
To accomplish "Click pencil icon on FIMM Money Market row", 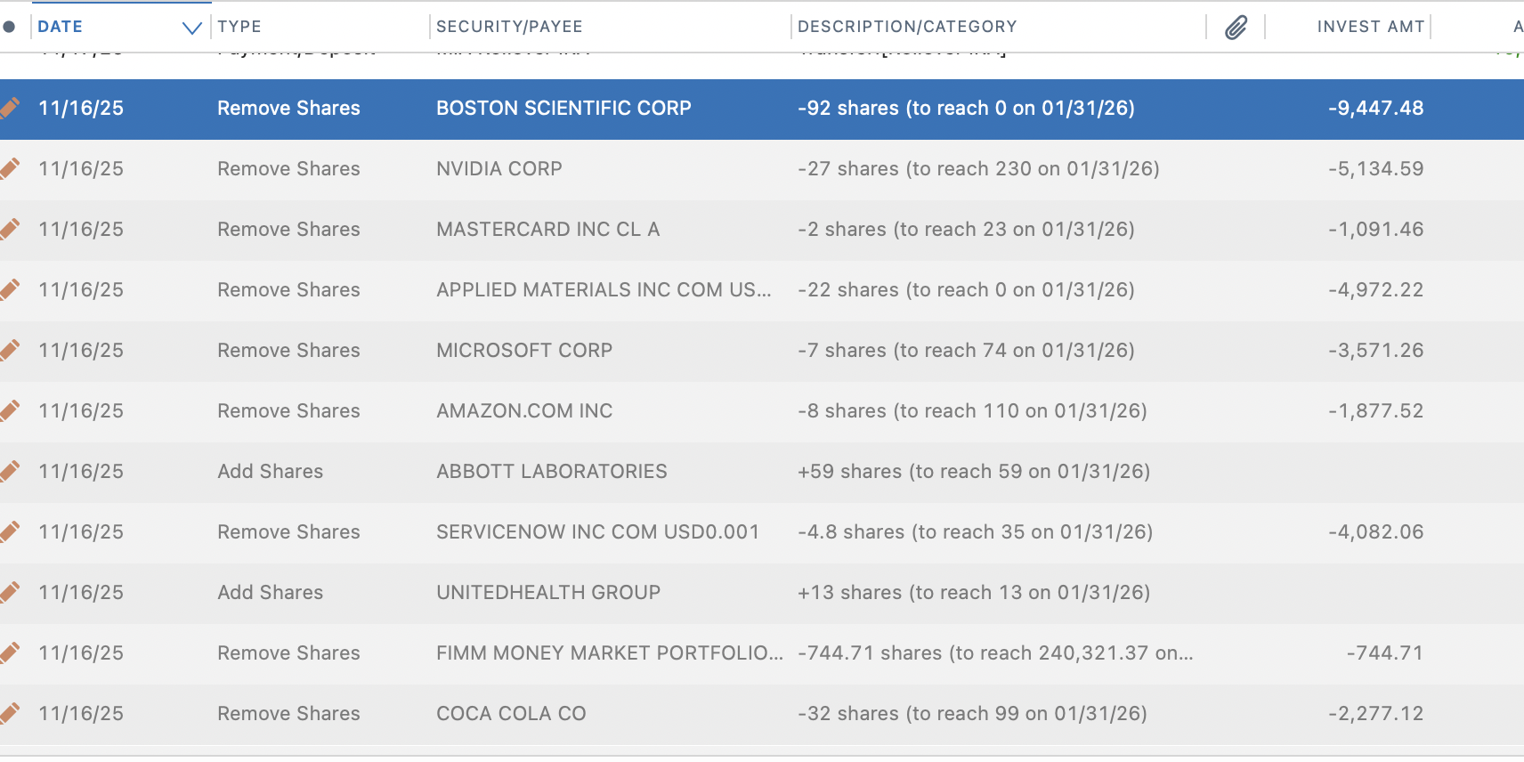I will 10,653.
